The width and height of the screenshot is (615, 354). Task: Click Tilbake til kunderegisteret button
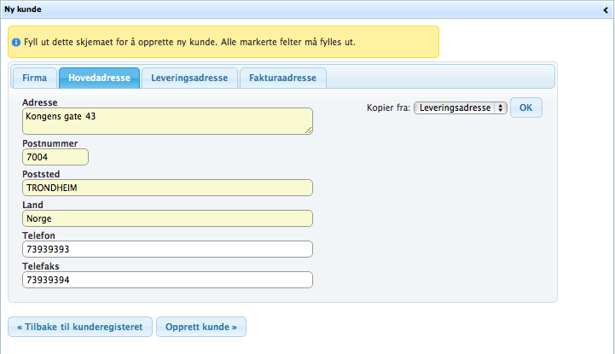pyautogui.click(x=80, y=327)
